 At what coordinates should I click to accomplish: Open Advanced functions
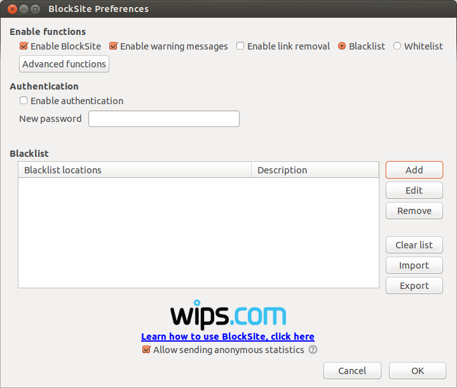[64, 64]
